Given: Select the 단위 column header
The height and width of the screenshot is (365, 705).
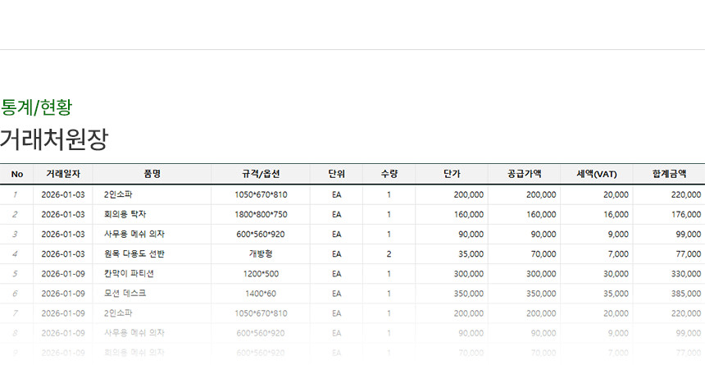Looking at the screenshot, I should (x=336, y=174).
